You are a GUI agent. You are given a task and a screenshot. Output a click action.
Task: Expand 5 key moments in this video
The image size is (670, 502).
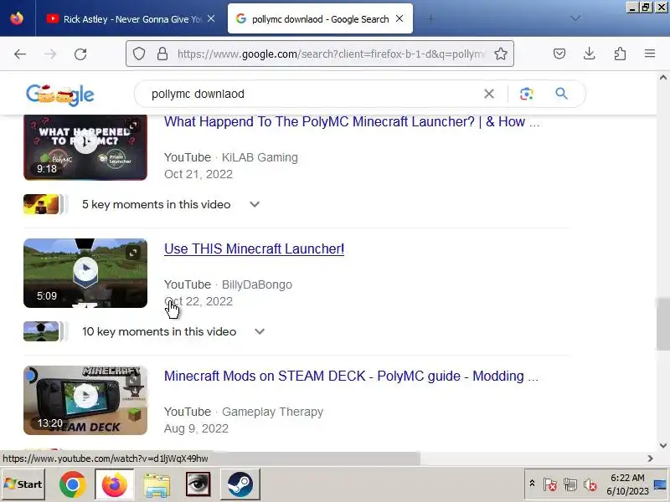255,204
